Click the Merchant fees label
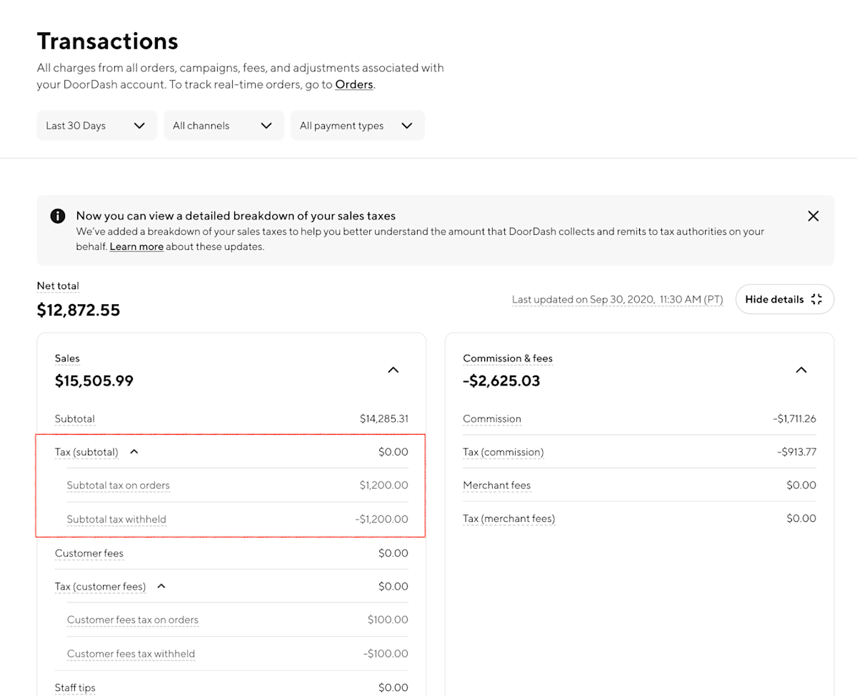The height and width of the screenshot is (696, 857). (x=497, y=485)
